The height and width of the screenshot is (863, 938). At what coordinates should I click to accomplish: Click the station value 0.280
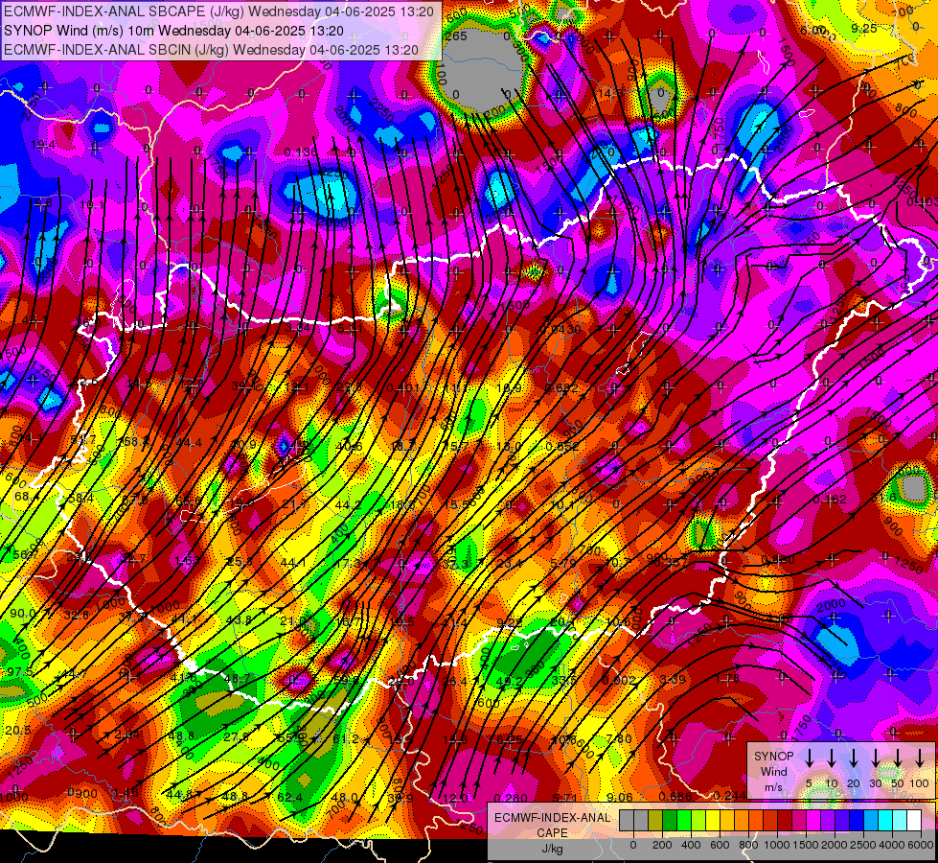pos(512,798)
